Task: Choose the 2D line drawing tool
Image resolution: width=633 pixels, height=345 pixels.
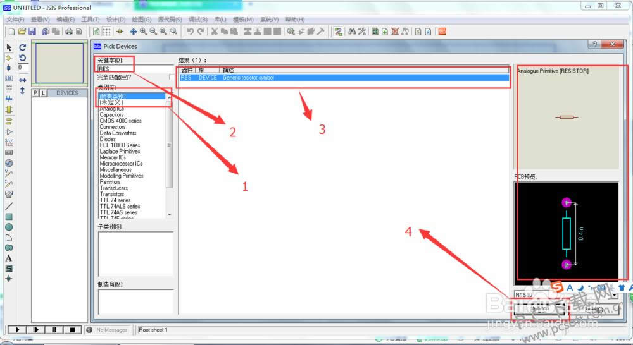Action: (x=9, y=206)
